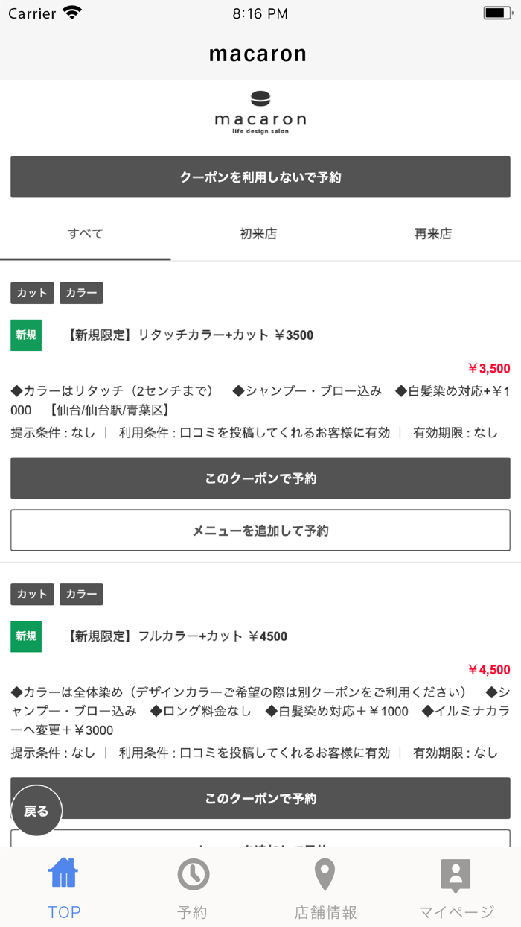The width and height of the screenshot is (521, 927).
Task: Tap the macaron salon logo image
Action: click(260, 112)
